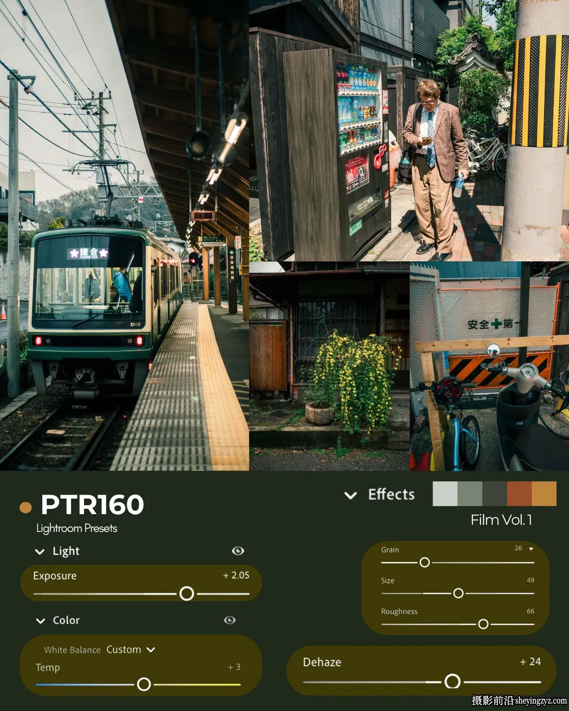The width and height of the screenshot is (569, 711).
Task: Pick the rust orange palette swatch
Action: coord(519,494)
